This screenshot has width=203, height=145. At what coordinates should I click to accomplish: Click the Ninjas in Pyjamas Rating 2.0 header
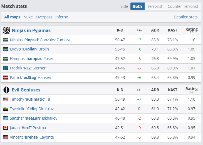(x=191, y=30)
